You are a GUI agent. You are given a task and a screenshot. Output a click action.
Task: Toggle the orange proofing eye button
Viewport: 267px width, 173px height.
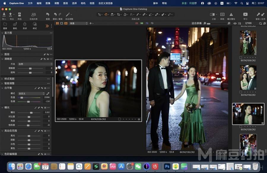point(66,23)
